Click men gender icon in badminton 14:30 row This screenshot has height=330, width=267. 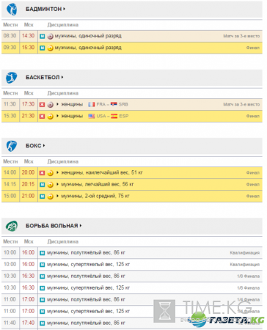point(43,37)
